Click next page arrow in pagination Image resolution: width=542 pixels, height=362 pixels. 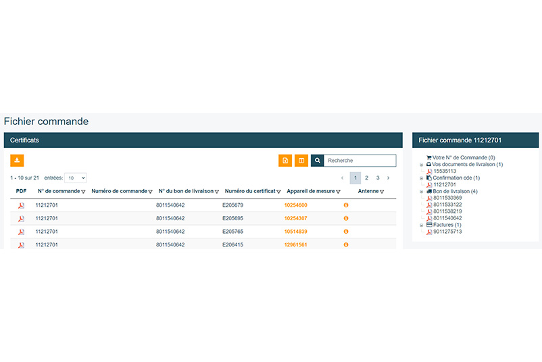point(389,178)
